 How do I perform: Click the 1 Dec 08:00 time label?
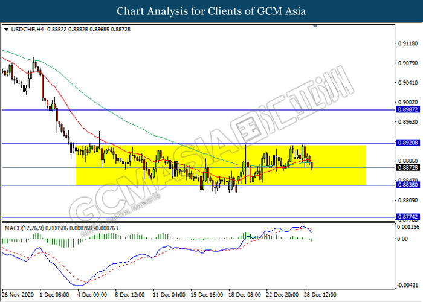point(54,295)
